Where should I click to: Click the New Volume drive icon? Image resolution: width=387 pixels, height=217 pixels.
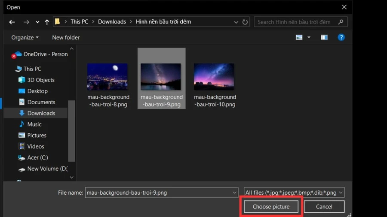tap(22, 169)
